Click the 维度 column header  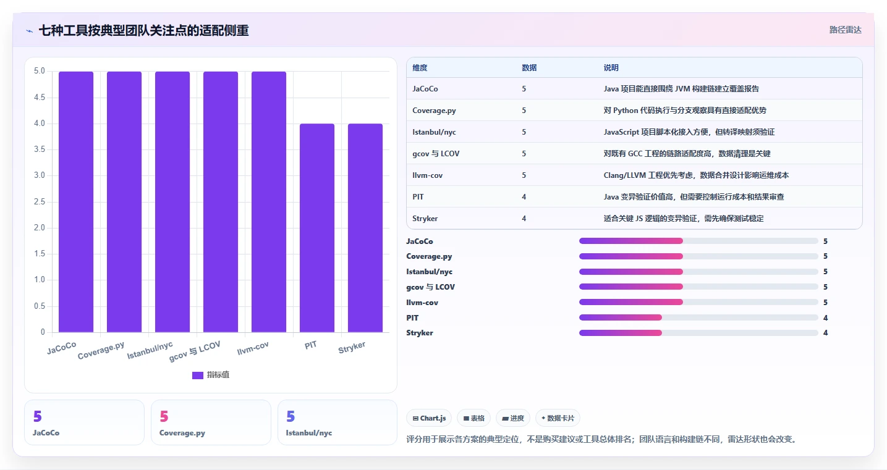click(420, 67)
